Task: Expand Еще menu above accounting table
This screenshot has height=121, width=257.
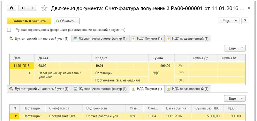Action: pyautogui.click(x=235, y=48)
